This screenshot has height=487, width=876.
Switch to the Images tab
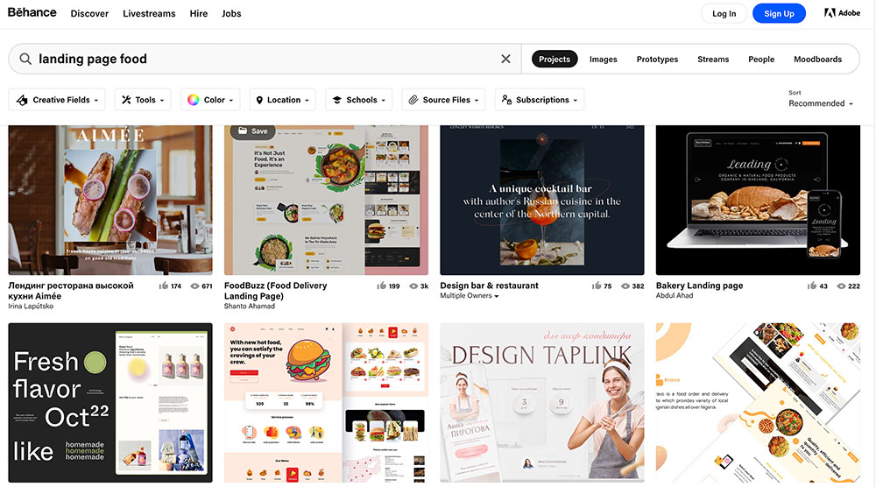tap(604, 60)
